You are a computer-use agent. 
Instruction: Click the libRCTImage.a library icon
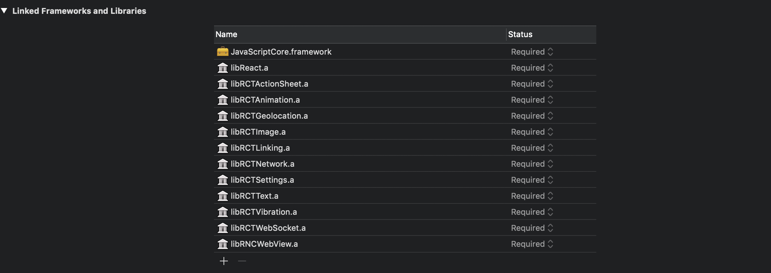222,132
